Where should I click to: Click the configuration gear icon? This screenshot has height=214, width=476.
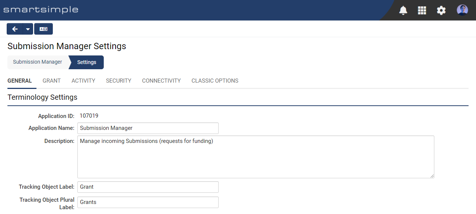(x=441, y=10)
